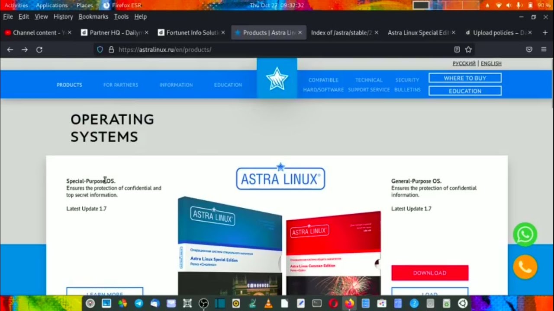Open terminal from the dock
The width and height of the screenshot is (554, 311).
[x=317, y=304]
